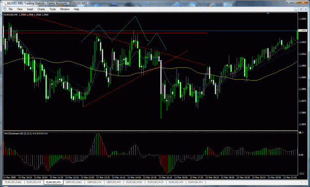Image resolution: width=310 pixels, height=187 pixels.
Task: Open the Help menu
Action: coord(76,9)
